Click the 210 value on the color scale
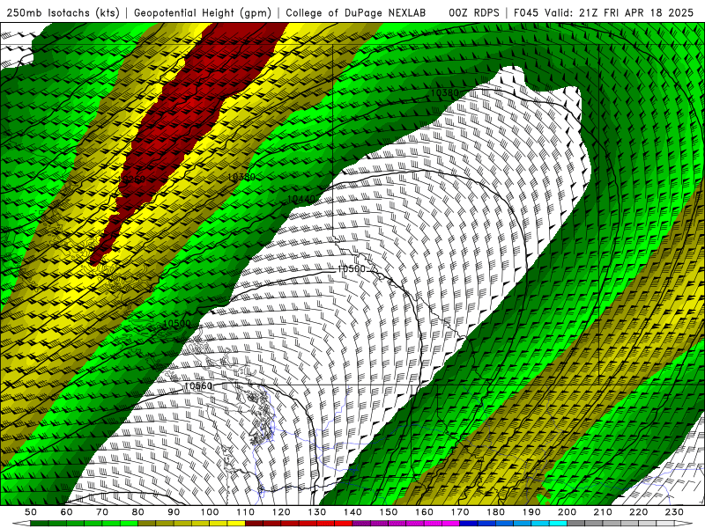This screenshot has width=705, height=528. pyautogui.click(x=603, y=512)
